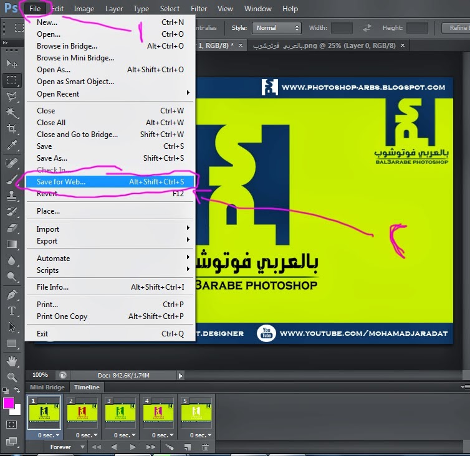470x456 pixels.
Task: Open frame 4 delay dropdown
Action: pos(163,435)
